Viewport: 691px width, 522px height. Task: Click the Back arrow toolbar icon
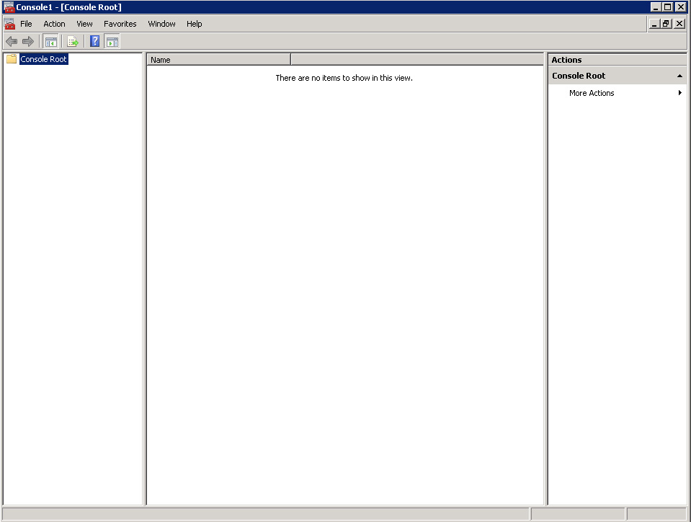[x=12, y=41]
